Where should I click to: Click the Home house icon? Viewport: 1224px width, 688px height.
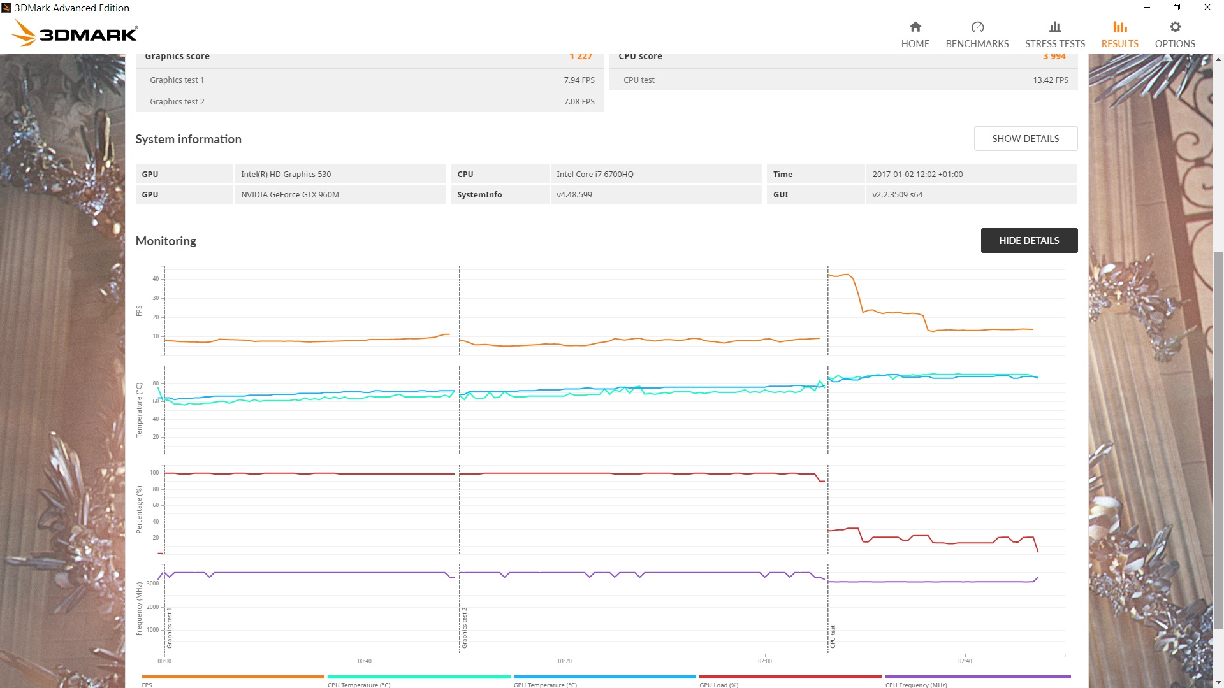tap(915, 27)
